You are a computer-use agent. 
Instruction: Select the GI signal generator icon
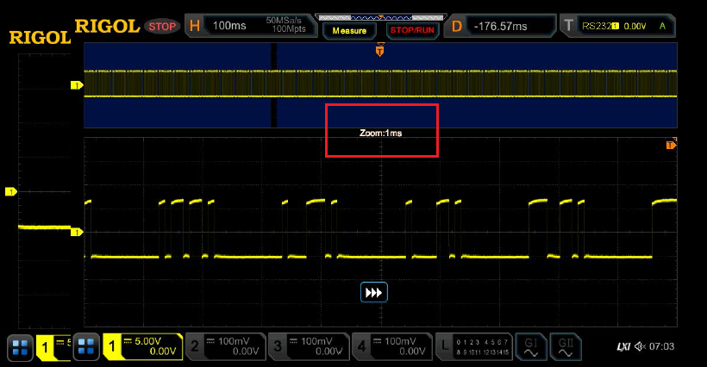[x=530, y=347]
